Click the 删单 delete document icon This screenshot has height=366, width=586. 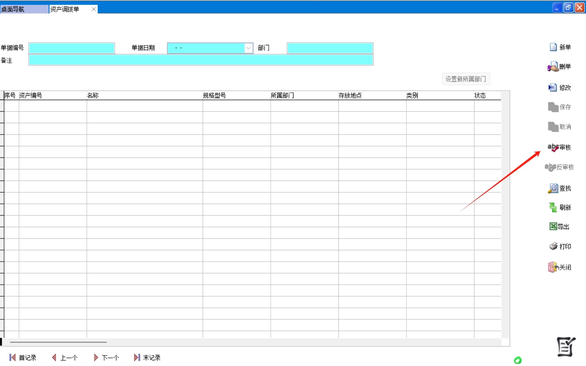[x=553, y=67]
